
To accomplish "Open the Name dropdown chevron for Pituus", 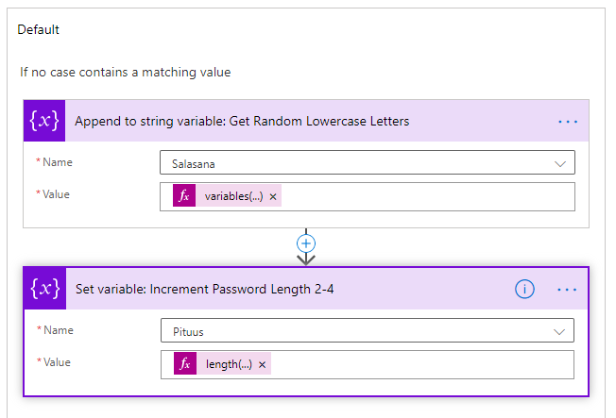I will (x=559, y=332).
